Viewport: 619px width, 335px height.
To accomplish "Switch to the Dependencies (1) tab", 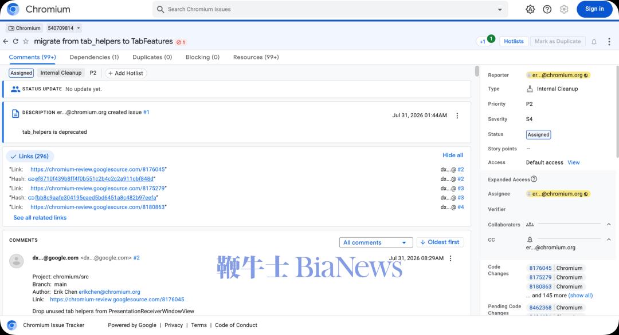I will pos(94,57).
